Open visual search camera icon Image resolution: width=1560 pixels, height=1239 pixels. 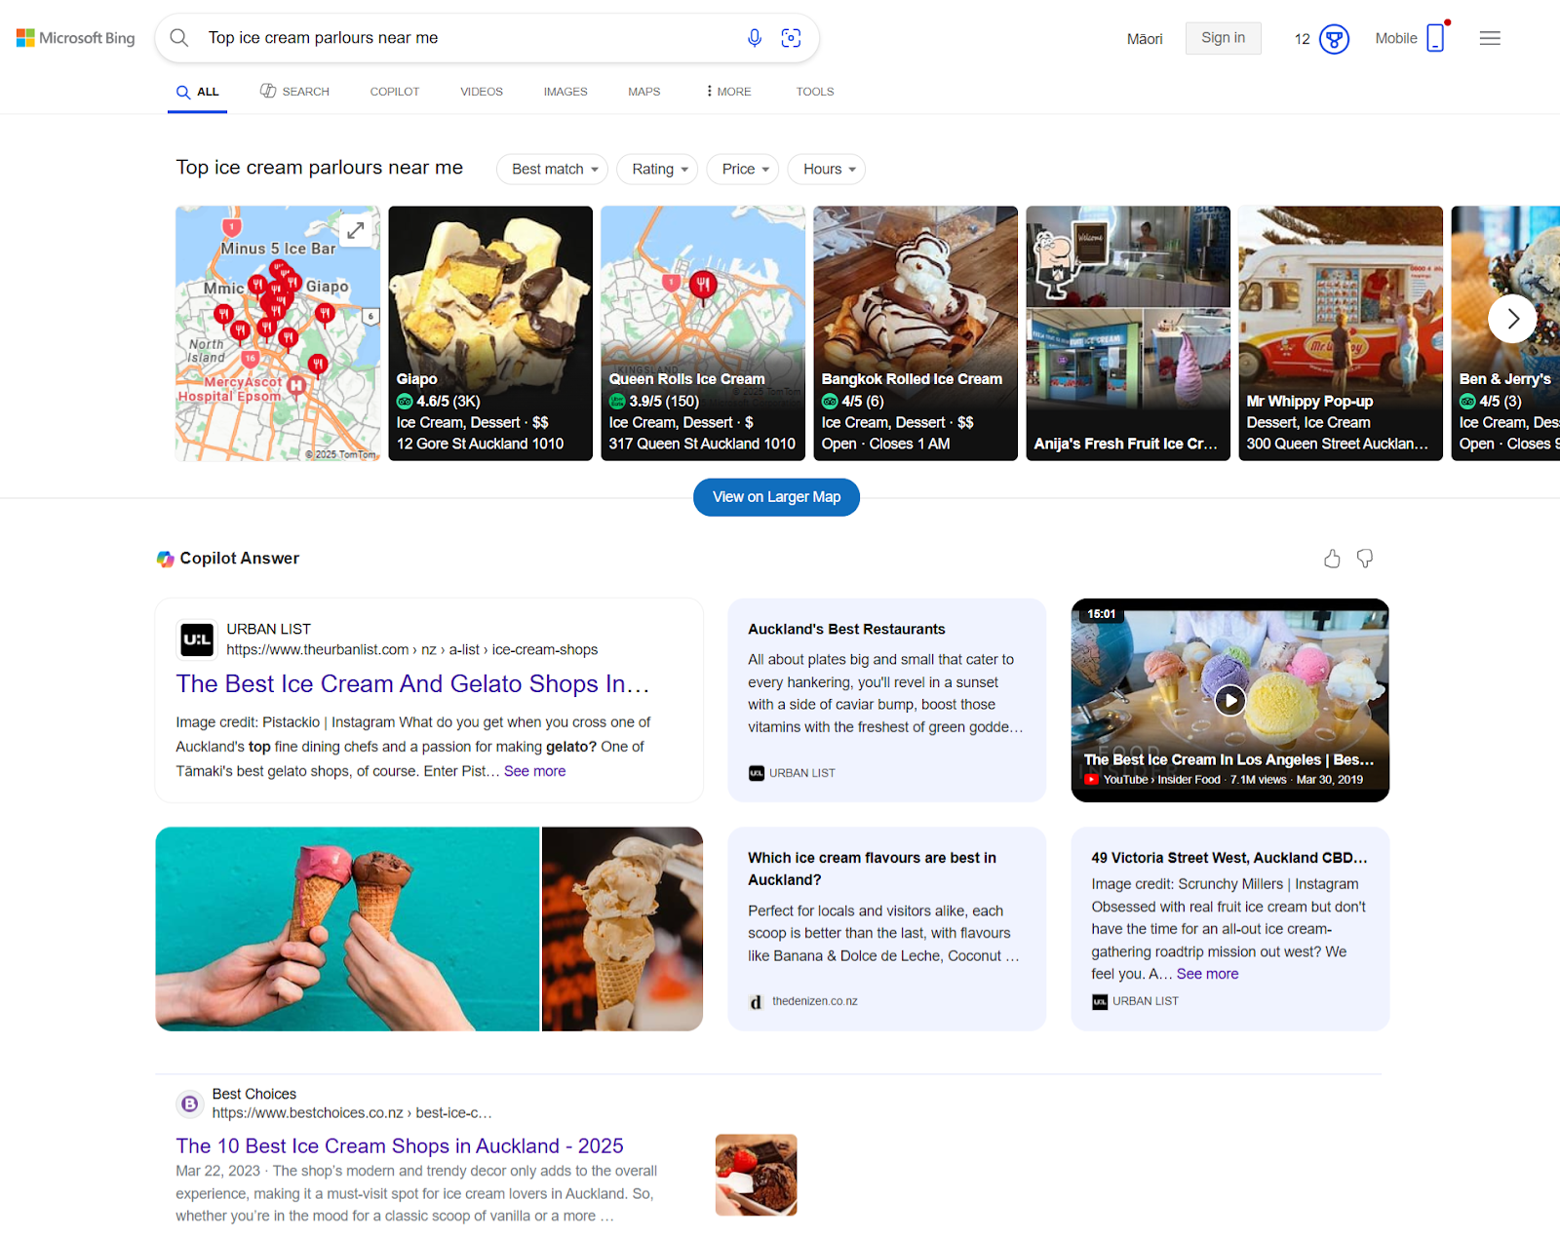[x=791, y=38]
